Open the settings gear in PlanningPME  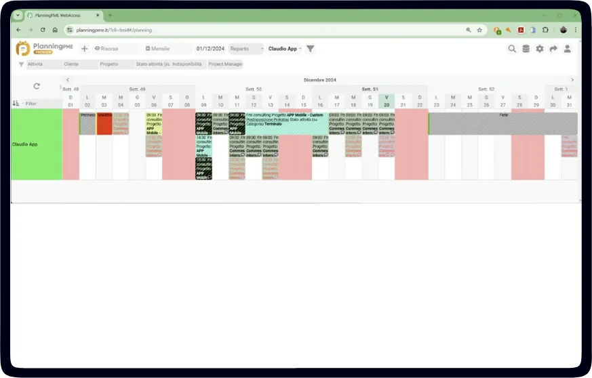pyautogui.click(x=540, y=49)
